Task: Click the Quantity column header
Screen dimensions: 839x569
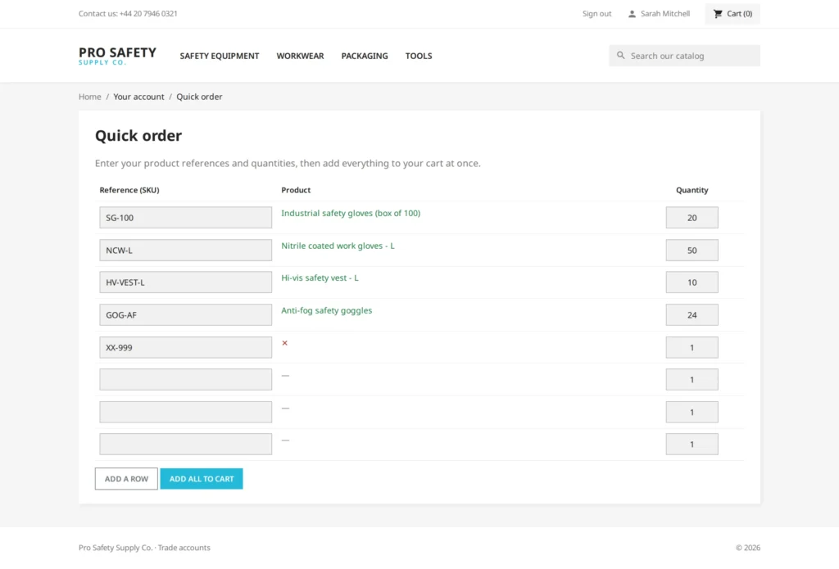Action: [x=692, y=190]
